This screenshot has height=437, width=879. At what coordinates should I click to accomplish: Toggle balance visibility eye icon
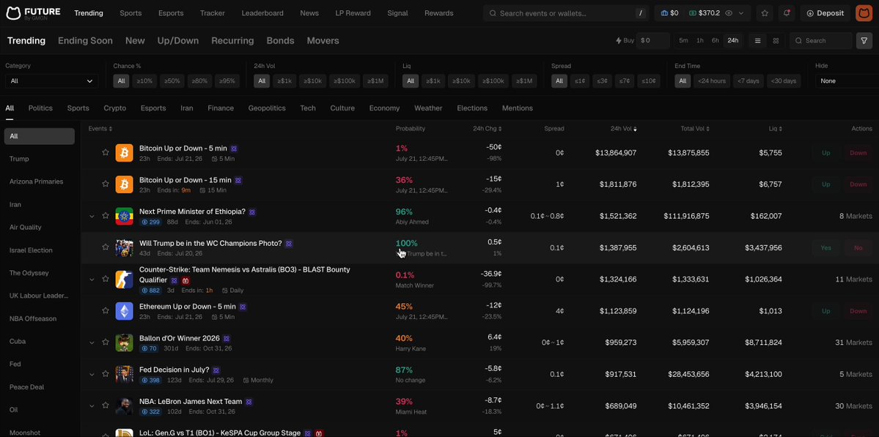(729, 13)
